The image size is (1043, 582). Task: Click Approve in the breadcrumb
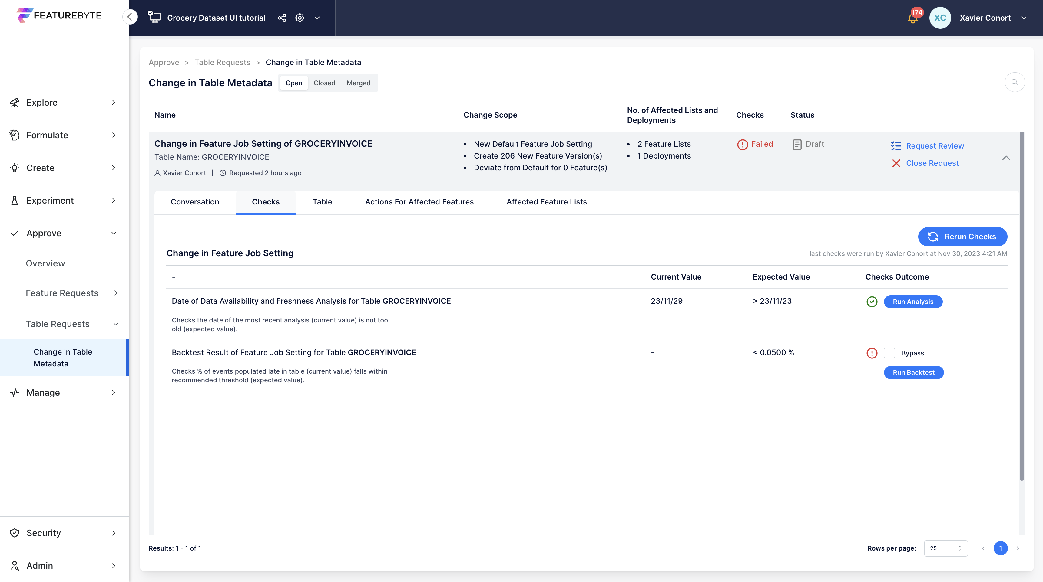164,62
